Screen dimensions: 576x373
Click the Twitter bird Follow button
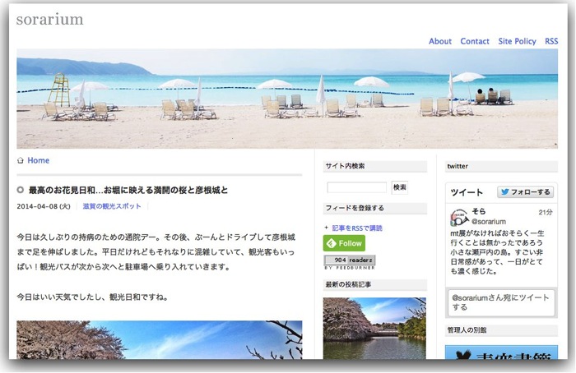click(525, 191)
